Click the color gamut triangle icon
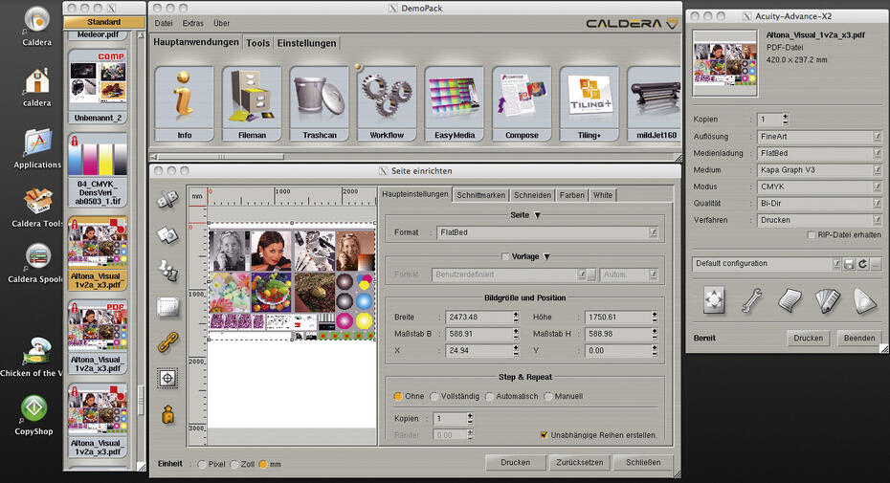890x483 pixels. click(865, 299)
